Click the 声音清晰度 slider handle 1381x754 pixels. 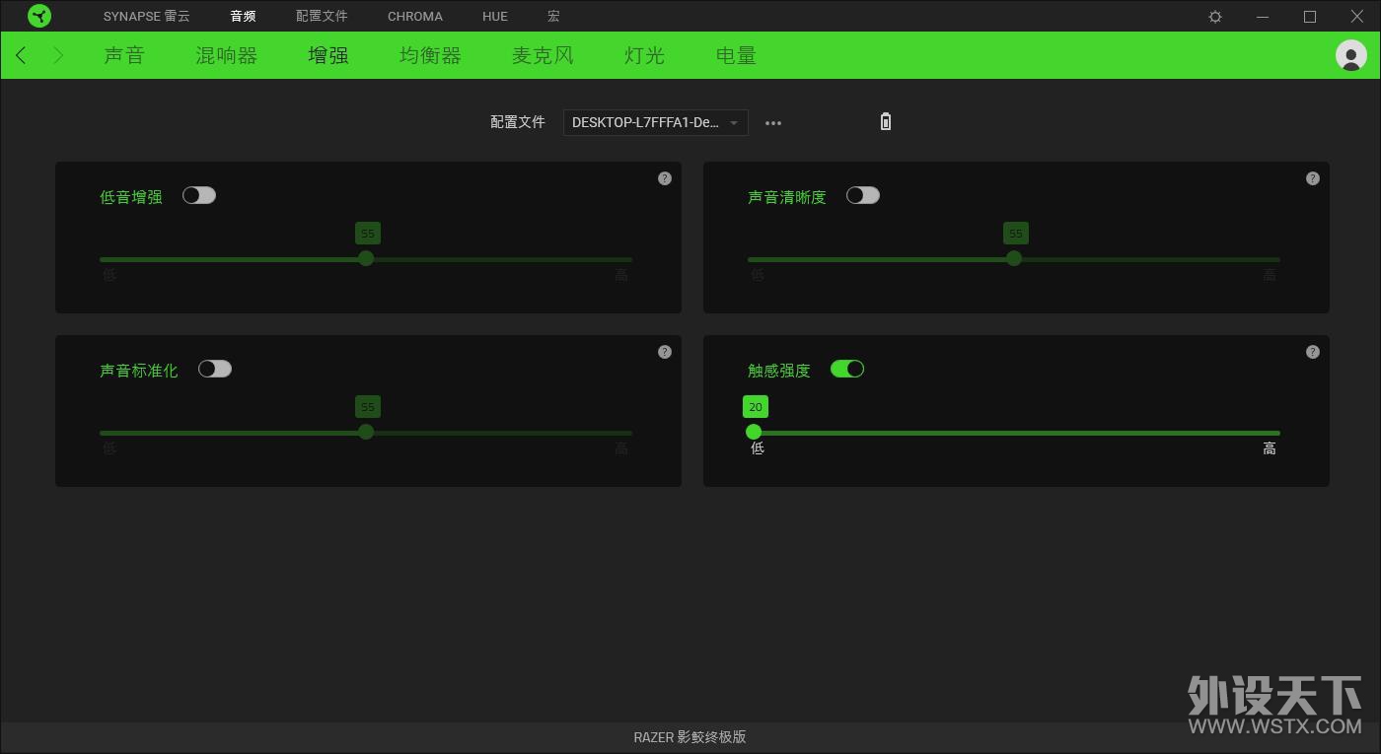1014,258
